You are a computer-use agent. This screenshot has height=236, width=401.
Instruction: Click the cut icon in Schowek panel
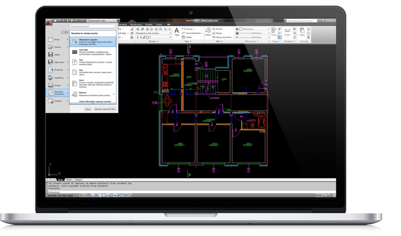309,29
